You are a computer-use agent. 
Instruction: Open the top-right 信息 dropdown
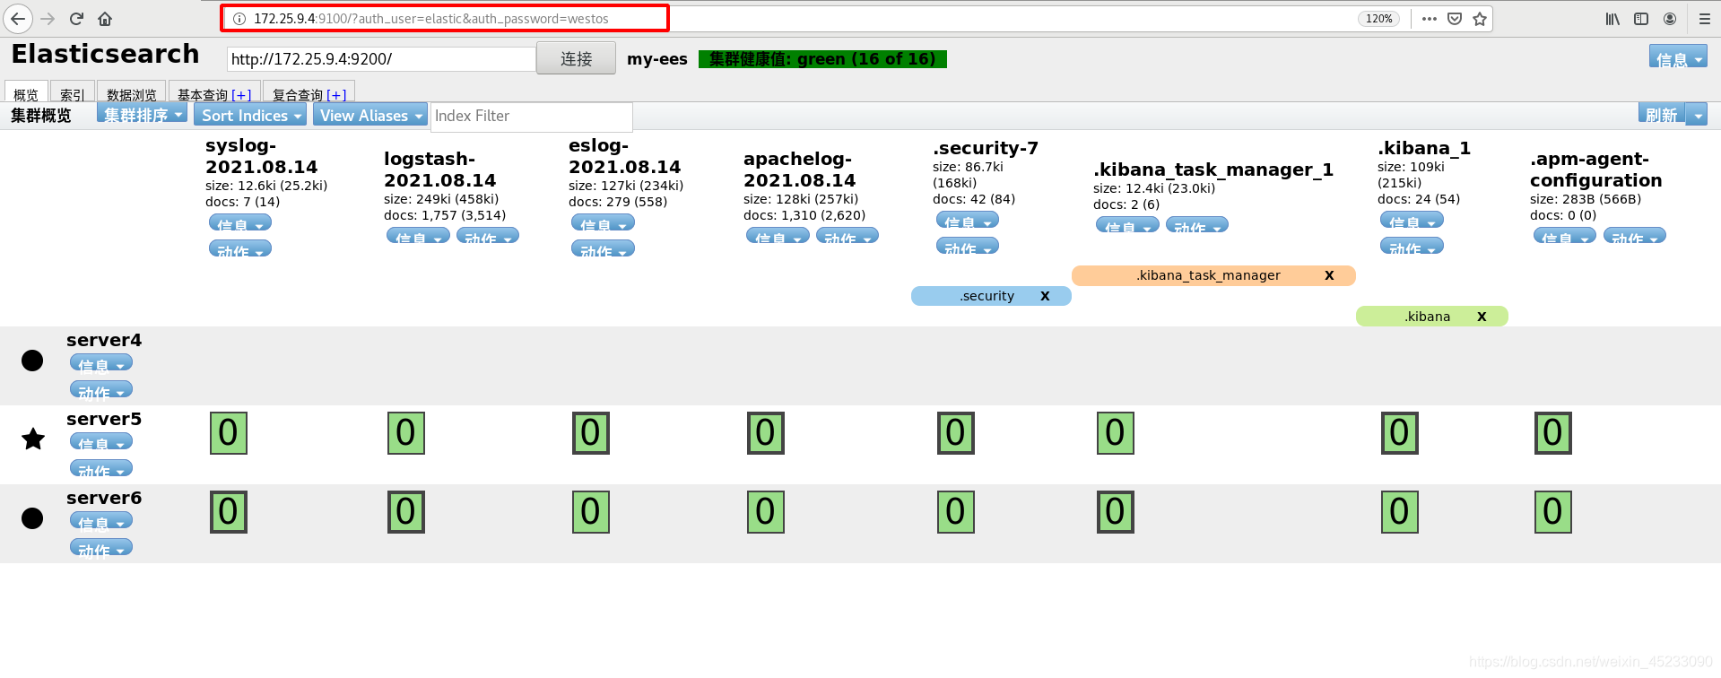[1678, 57]
